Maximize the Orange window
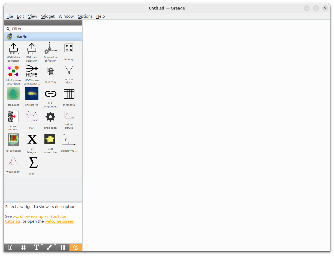Image resolution: width=334 pixels, height=256 pixels. tap(316, 8)
